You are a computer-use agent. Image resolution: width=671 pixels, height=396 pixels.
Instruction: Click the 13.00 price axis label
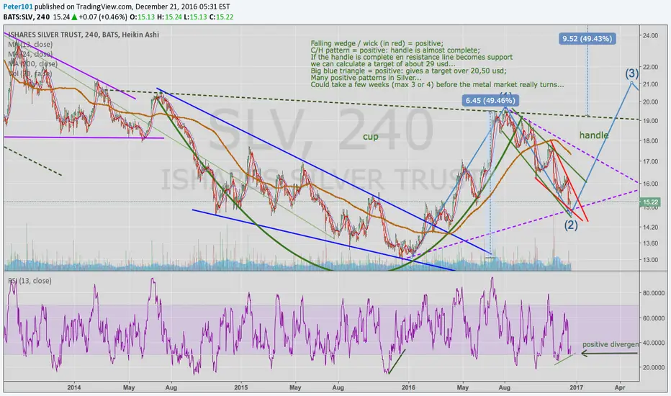click(x=650, y=260)
